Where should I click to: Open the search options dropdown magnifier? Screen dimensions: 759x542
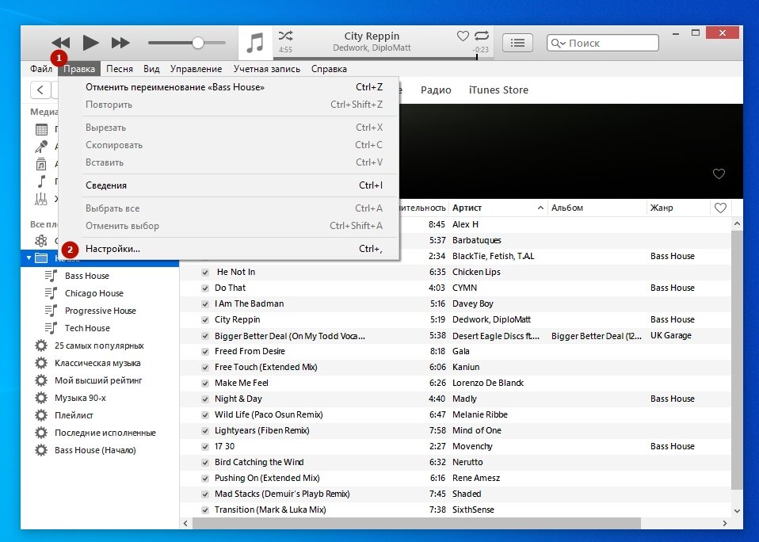558,43
